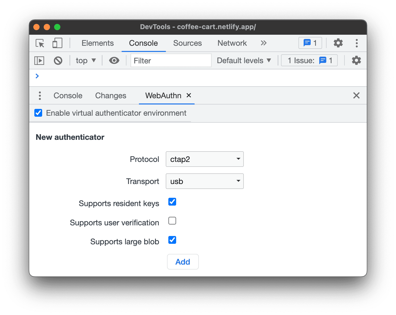Enable Supports user verification
The image size is (396, 315).
172,221
